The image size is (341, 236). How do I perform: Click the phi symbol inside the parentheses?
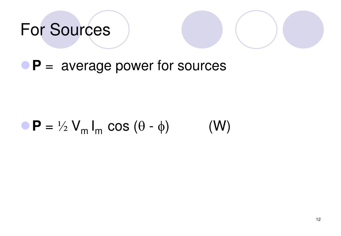(161, 127)
